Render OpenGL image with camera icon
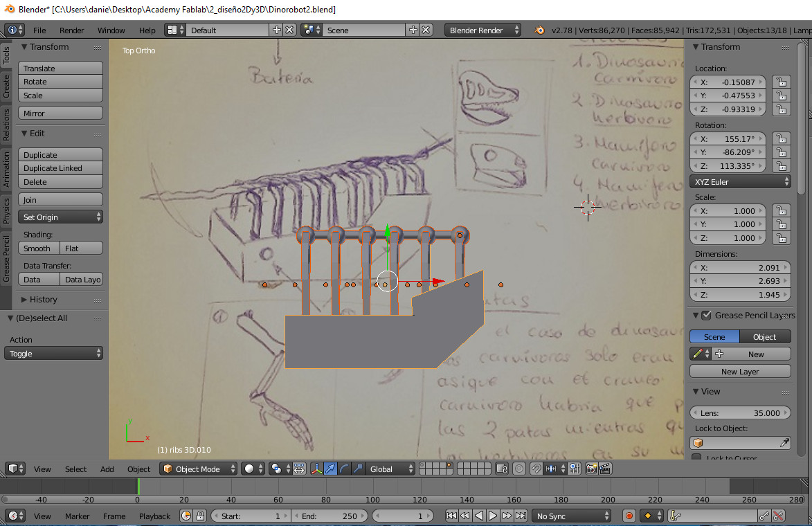 pyautogui.click(x=591, y=469)
